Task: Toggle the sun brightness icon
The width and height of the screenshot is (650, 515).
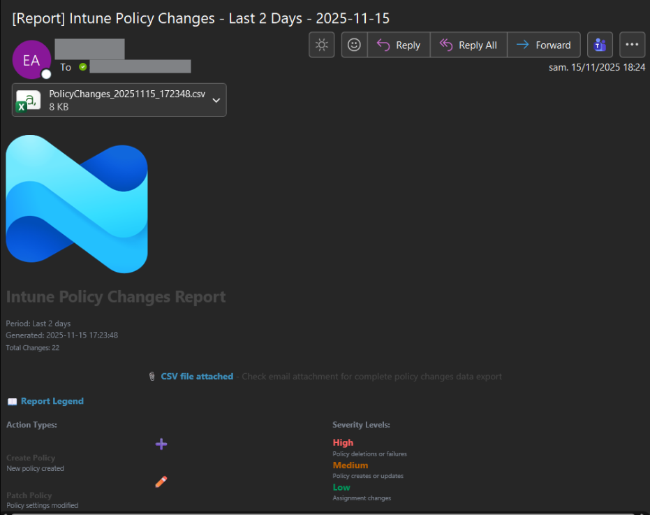Action: point(321,44)
